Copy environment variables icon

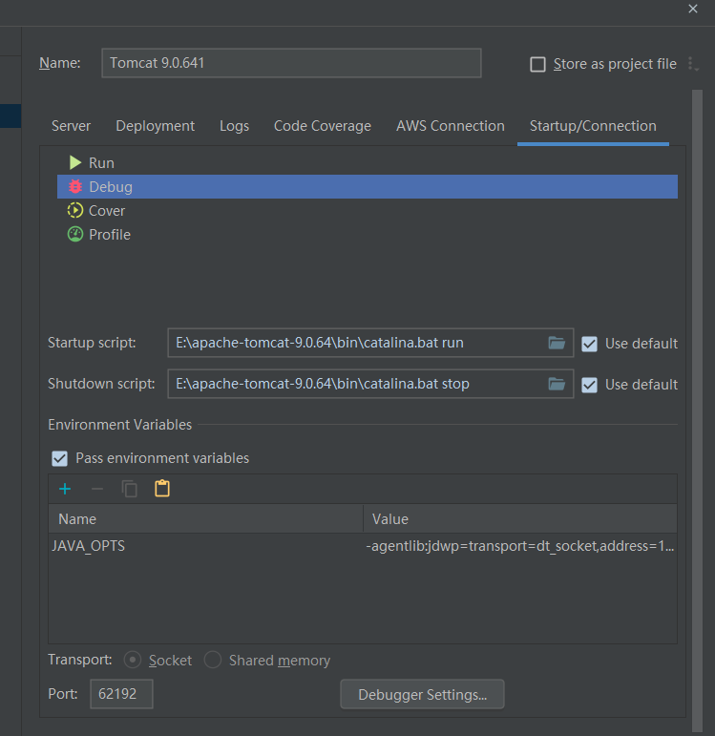(130, 489)
